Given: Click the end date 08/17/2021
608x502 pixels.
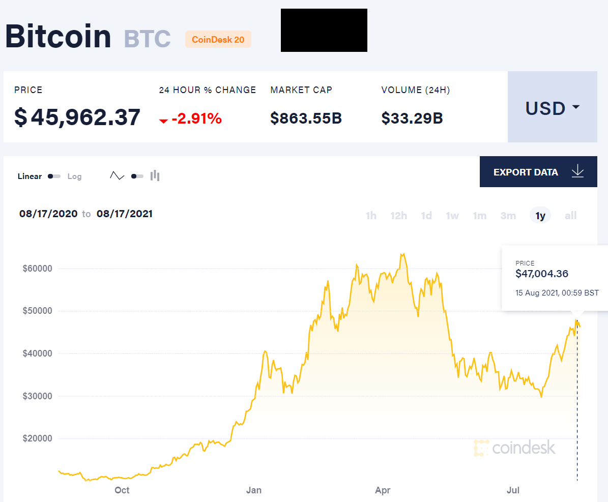Looking at the screenshot, I should coord(125,214).
